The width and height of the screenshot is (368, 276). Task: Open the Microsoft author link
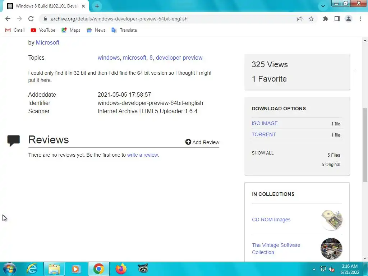(47, 42)
